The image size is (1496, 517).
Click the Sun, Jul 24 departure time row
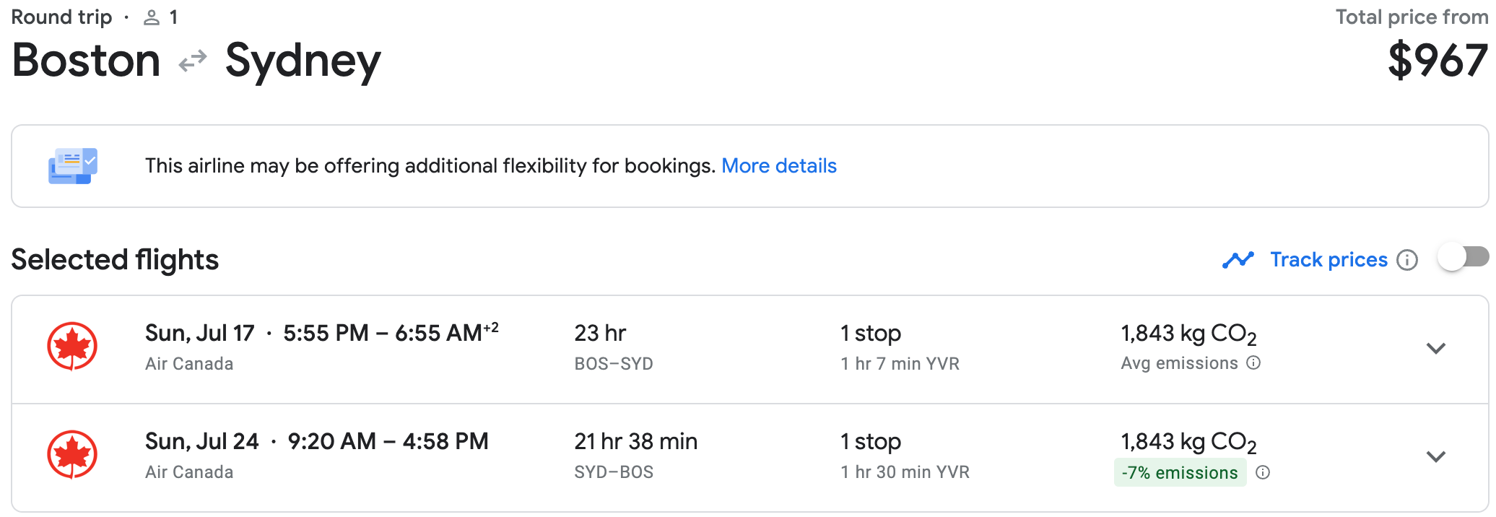click(317, 441)
